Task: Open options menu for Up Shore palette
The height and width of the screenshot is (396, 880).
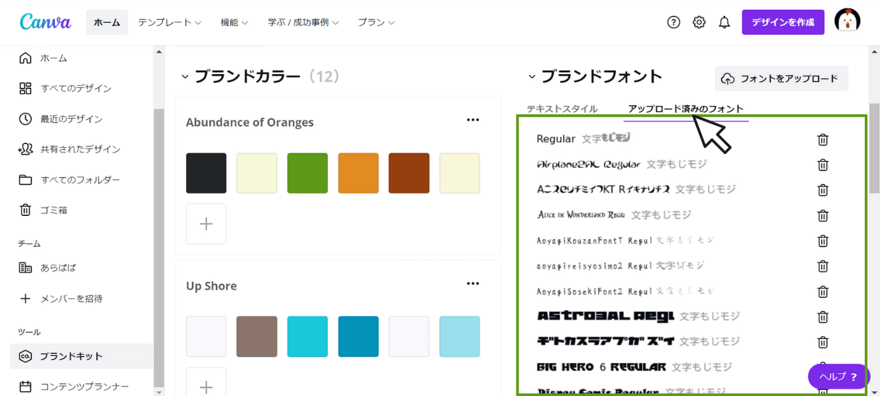Action: (473, 283)
